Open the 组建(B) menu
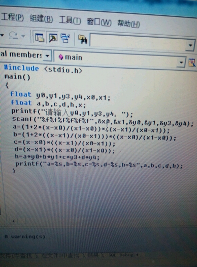 41,18
